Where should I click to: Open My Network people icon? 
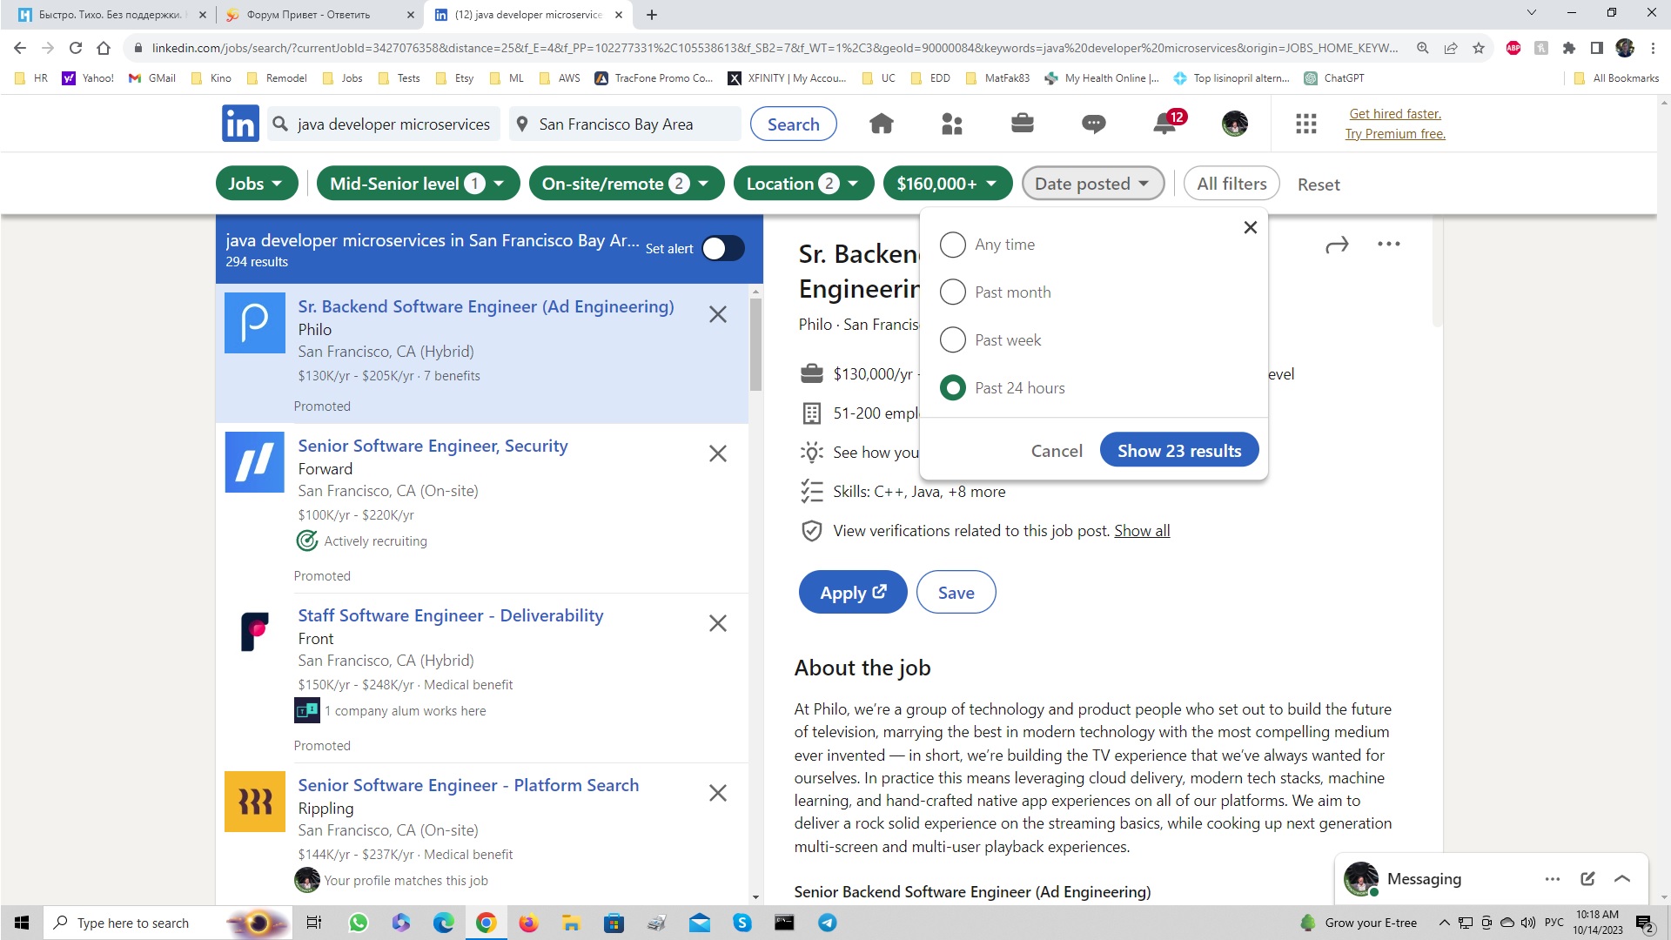(x=952, y=124)
